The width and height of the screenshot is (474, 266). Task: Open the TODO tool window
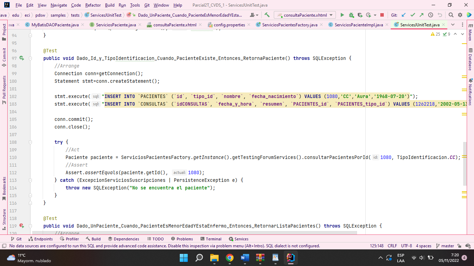click(x=155, y=239)
